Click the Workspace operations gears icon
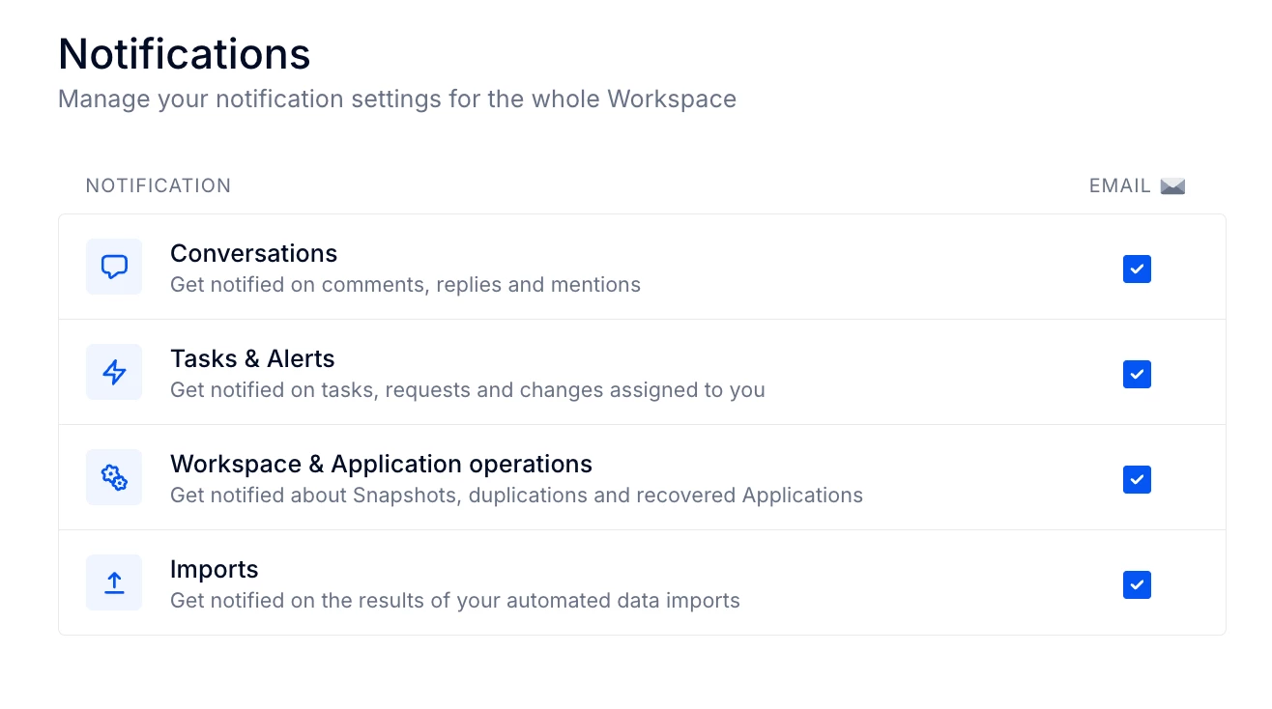 (114, 477)
